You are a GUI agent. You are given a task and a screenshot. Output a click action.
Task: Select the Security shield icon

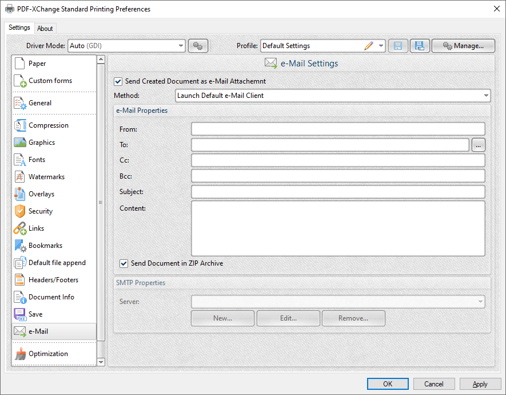click(x=20, y=211)
